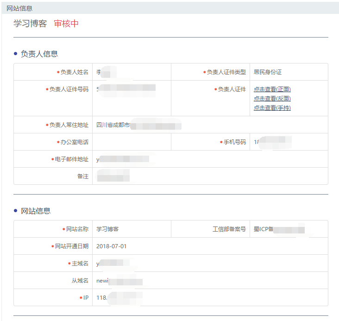This screenshot has width=339, height=321.
Task: Click the 2018-07-01 site launch date
Action: pyautogui.click(x=111, y=246)
